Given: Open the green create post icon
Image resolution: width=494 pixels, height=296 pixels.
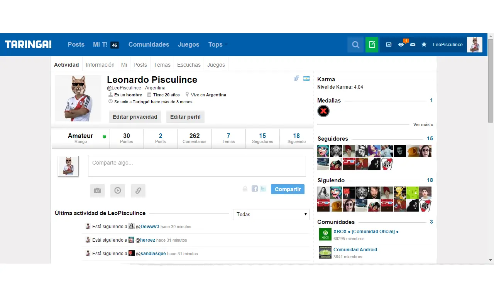Looking at the screenshot, I should [x=372, y=45].
